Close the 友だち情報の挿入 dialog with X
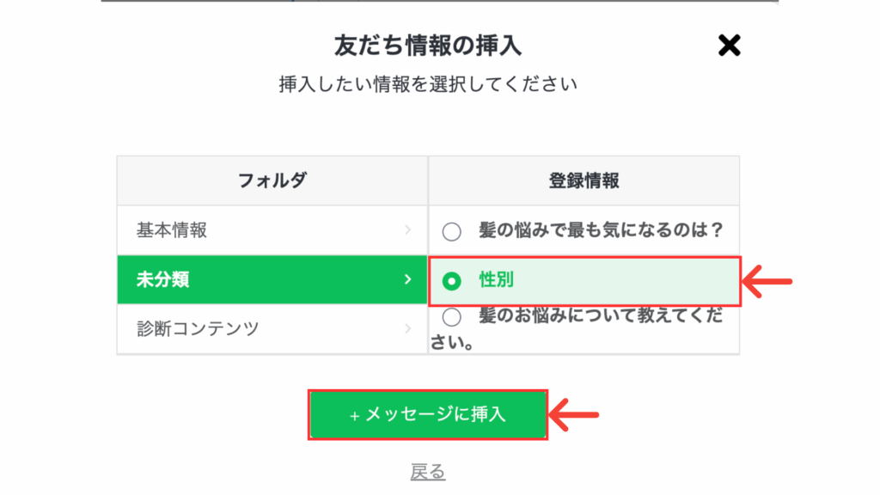 click(x=729, y=46)
